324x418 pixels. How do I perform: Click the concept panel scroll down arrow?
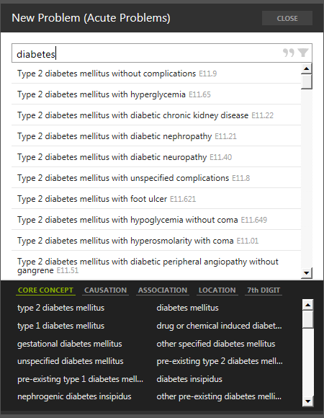[307, 401]
